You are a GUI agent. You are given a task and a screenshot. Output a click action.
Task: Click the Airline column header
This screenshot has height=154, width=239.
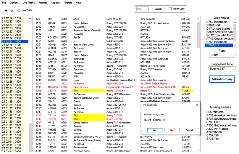76,19
